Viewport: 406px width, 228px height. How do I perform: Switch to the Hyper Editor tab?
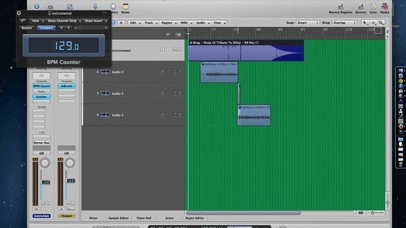(195, 218)
